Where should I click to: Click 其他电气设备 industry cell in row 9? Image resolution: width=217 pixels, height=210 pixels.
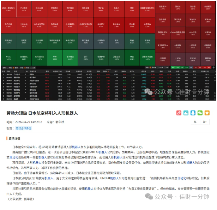click(34, 99)
